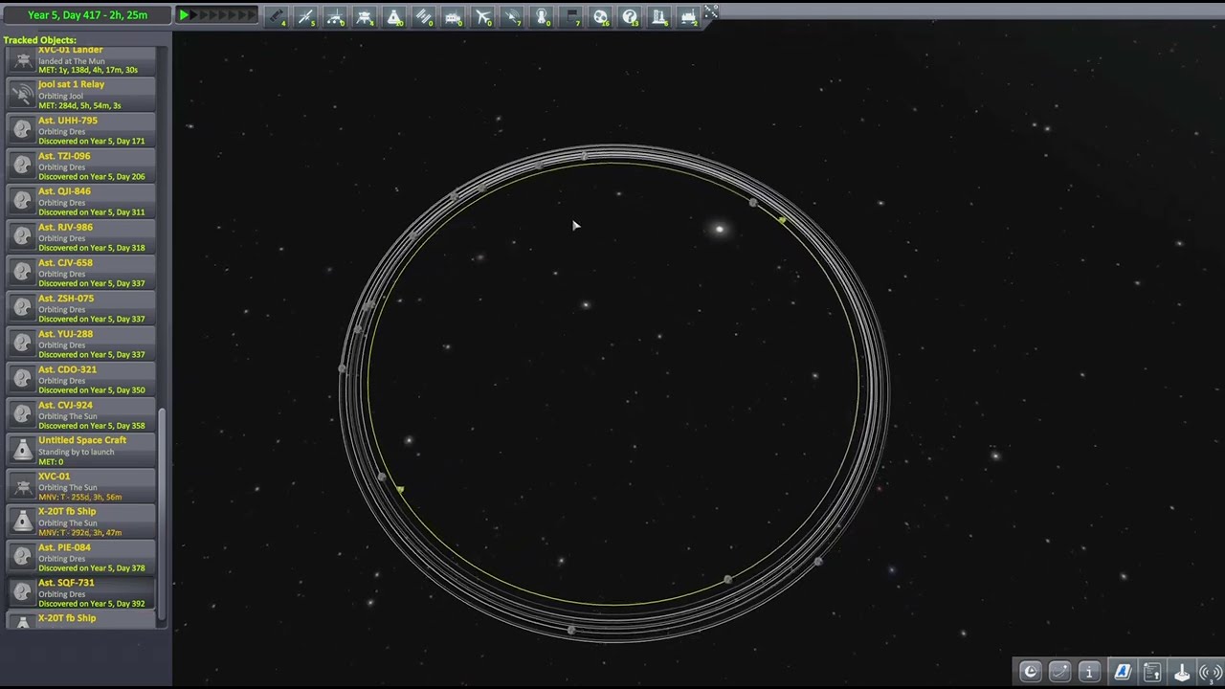Toggle the Station filter icon

click(424, 16)
